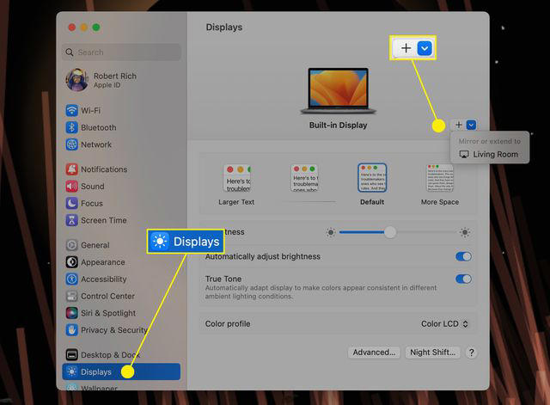Click the Advanced... button
This screenshot has height=405, width=550.
click(374, 353)
